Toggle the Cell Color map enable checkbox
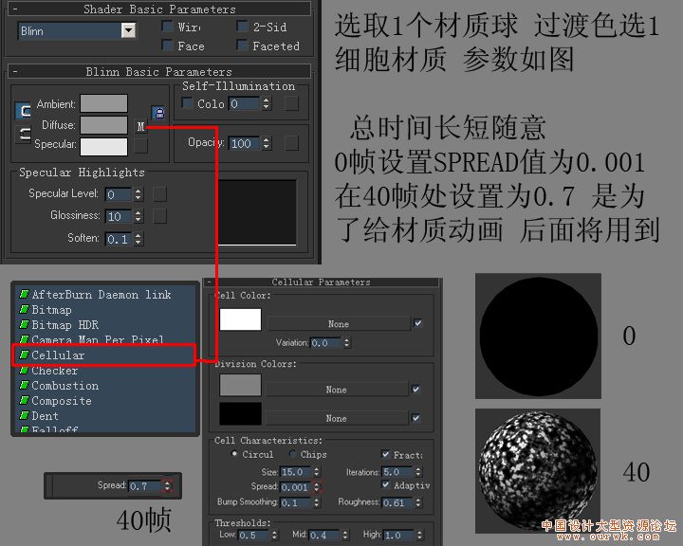This screenshot has height=546, width=683. point(417,323)
